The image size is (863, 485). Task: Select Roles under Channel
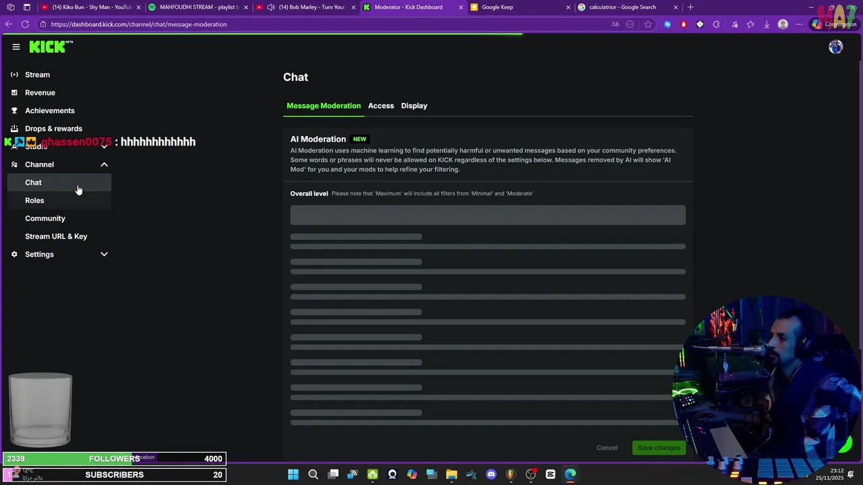coord(59,201)
